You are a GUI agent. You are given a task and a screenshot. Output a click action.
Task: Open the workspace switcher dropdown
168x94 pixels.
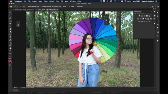point(153,7)
